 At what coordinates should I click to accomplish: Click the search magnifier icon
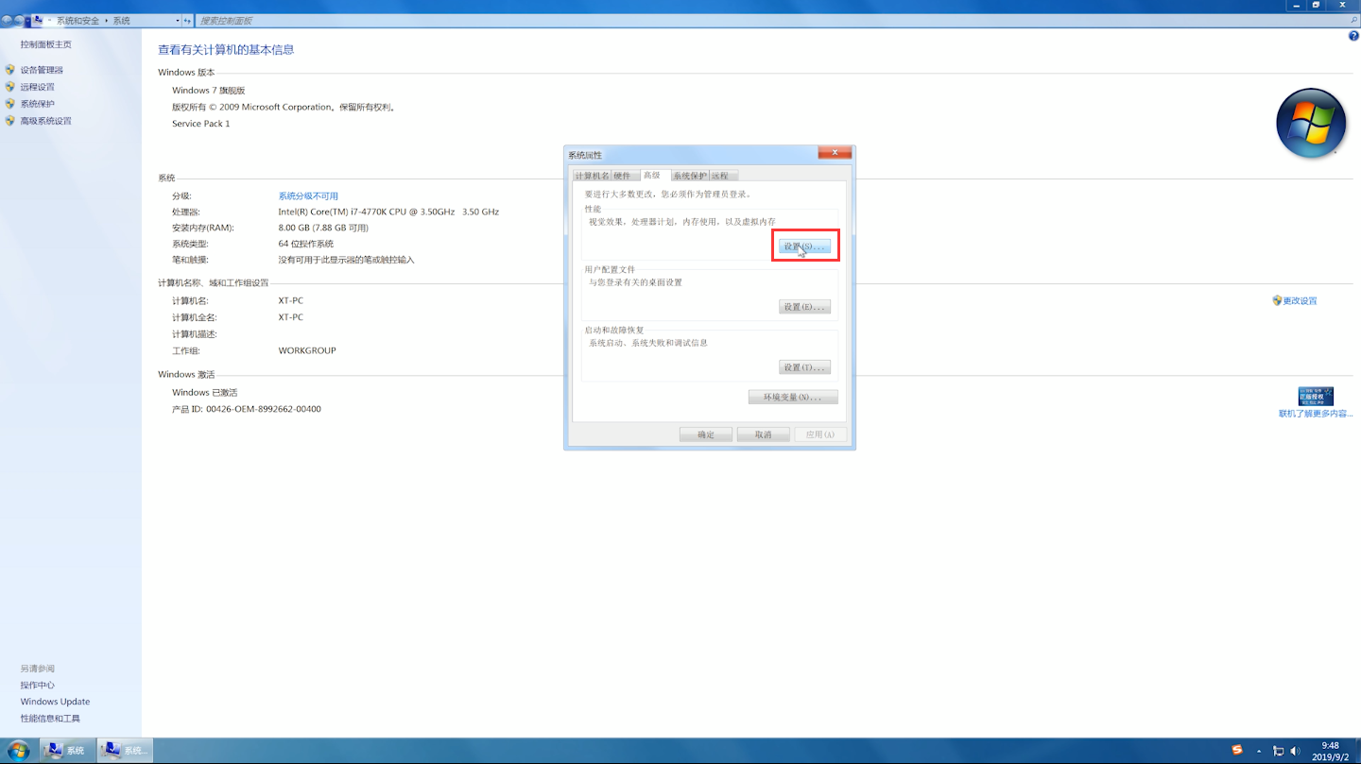click(x=1352, y=20)
